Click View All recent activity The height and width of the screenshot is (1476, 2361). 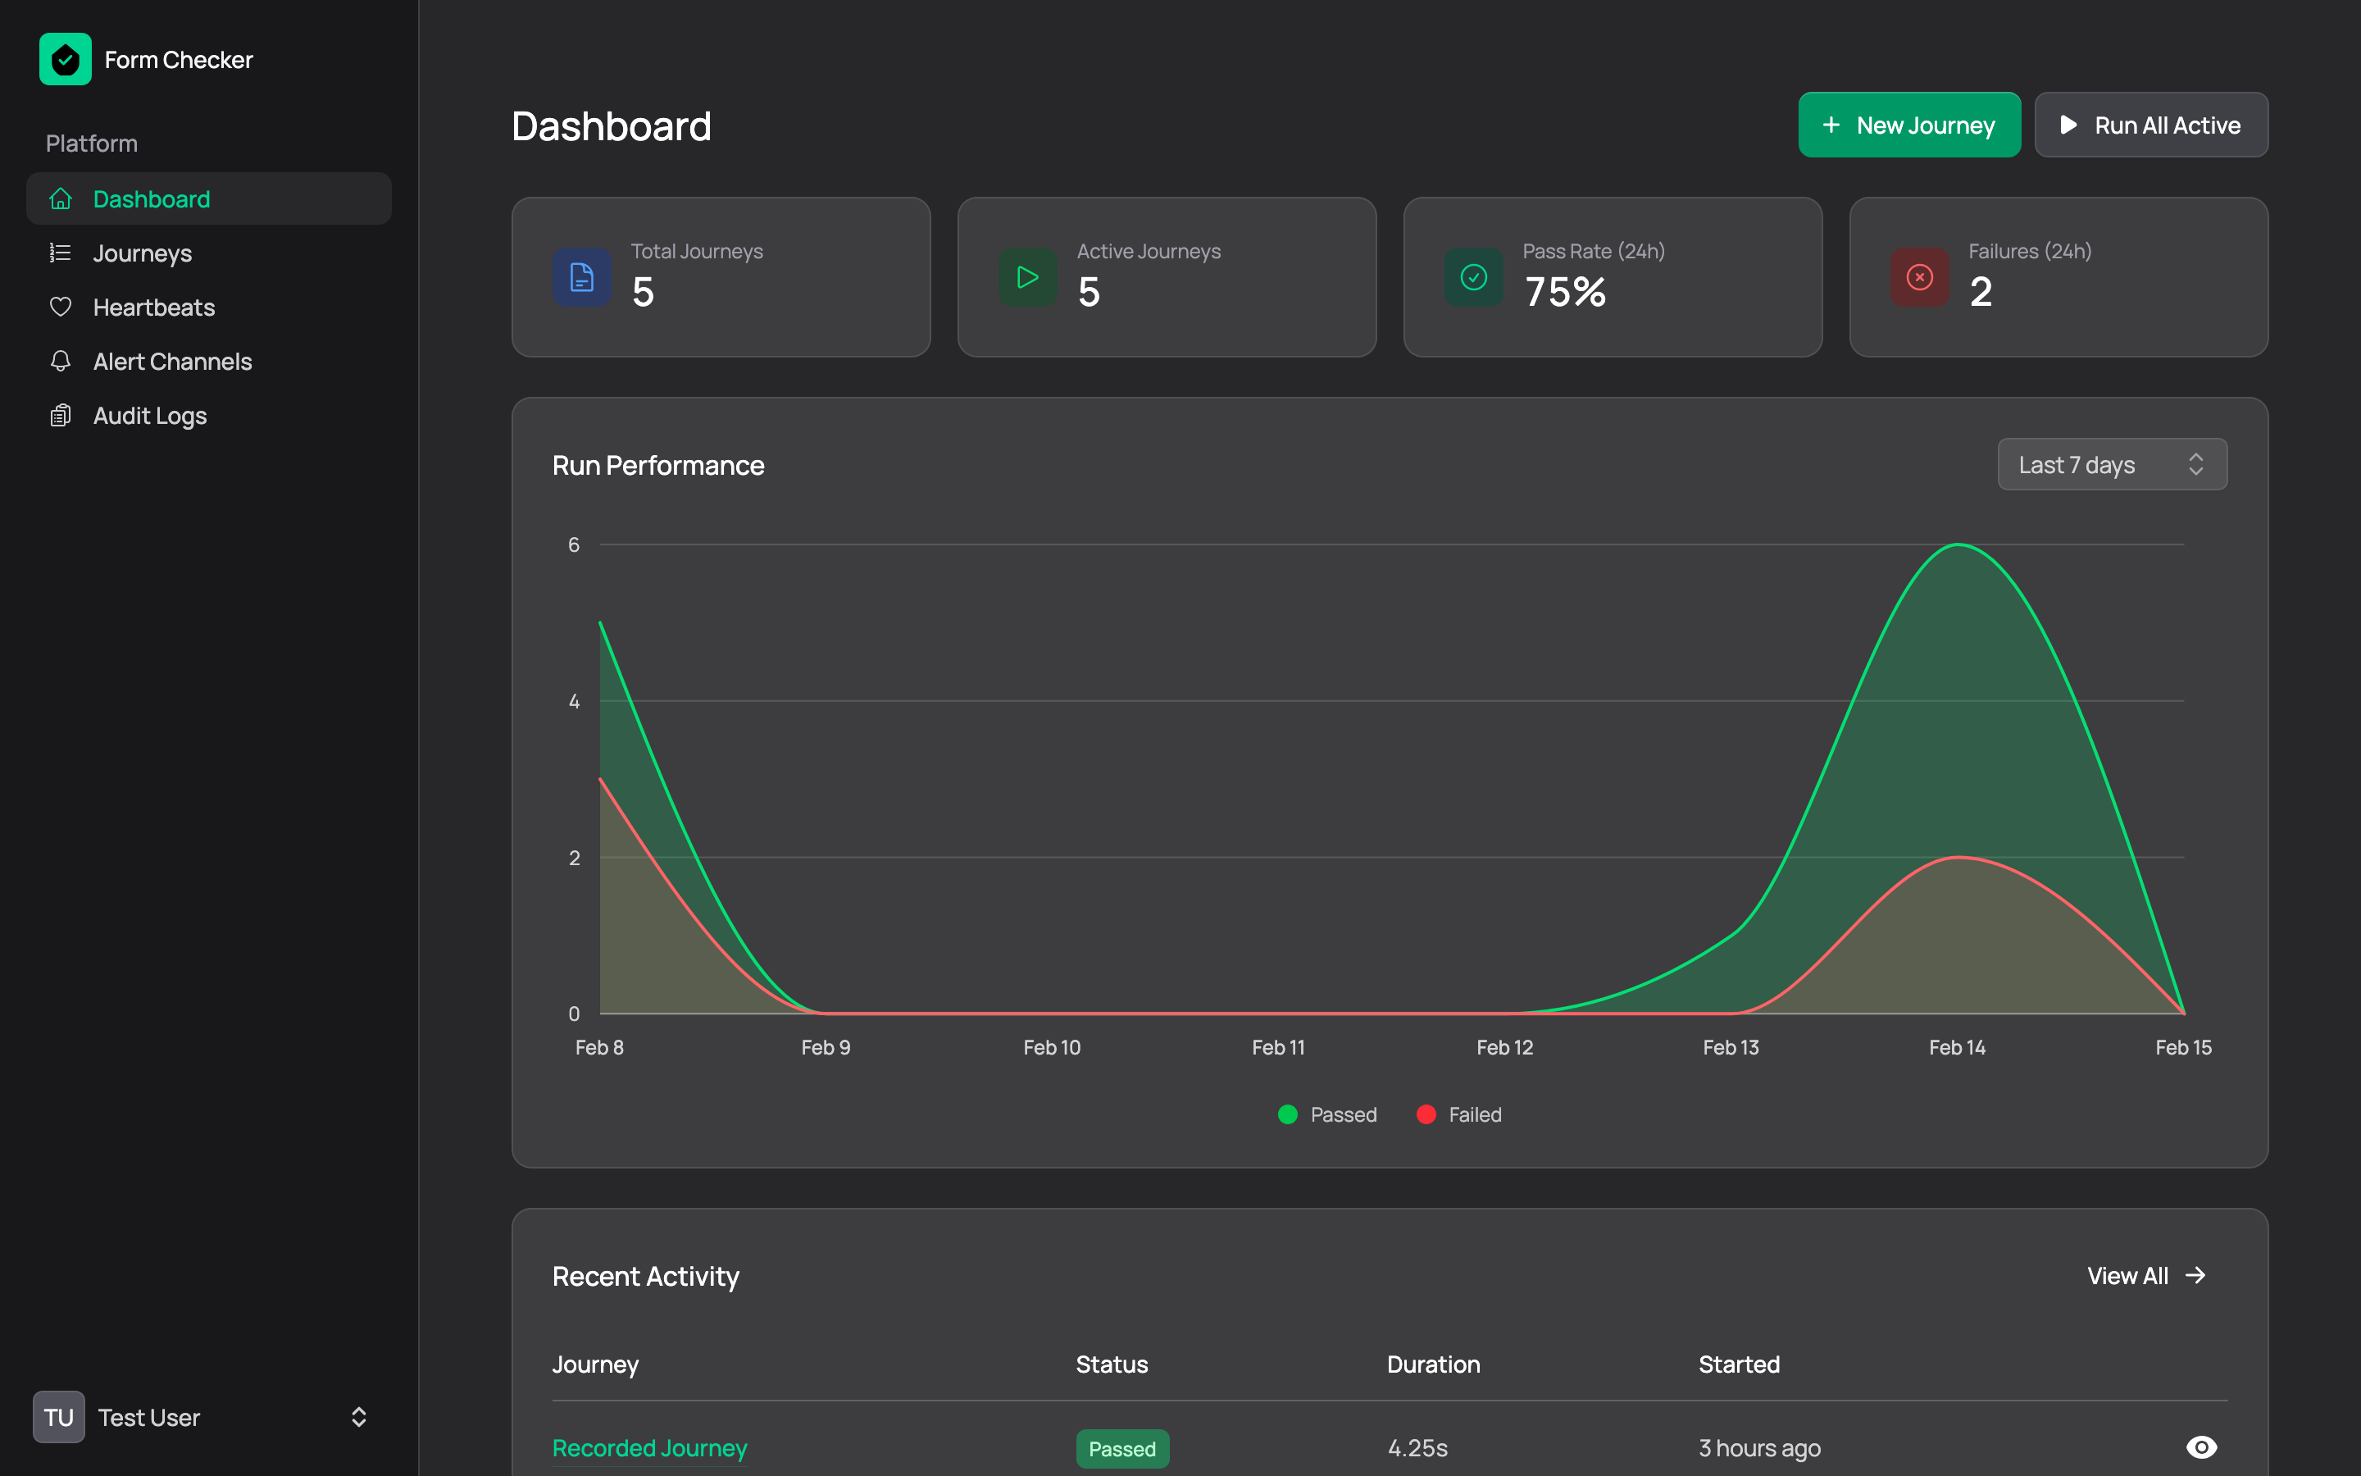pos(2145,1275)
